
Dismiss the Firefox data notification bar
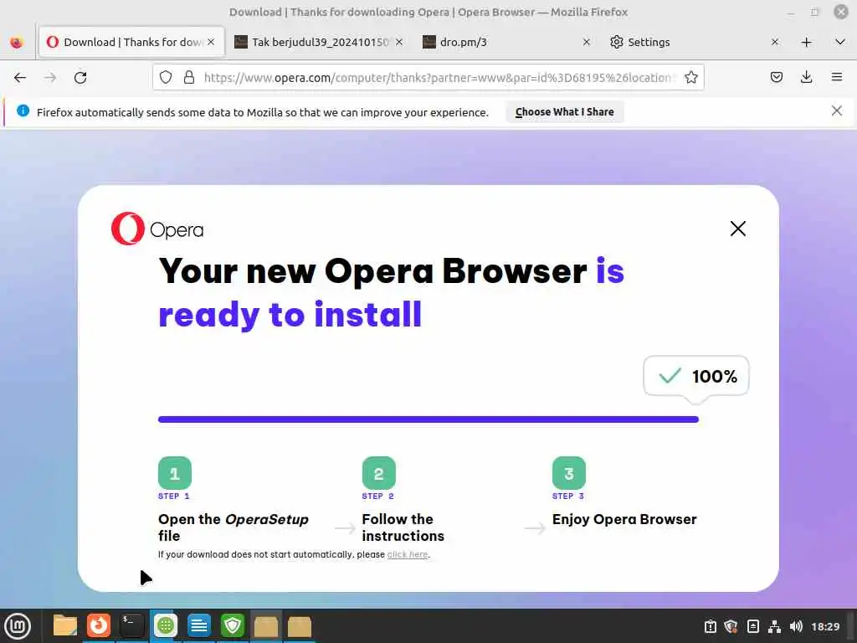click(836, 111)
